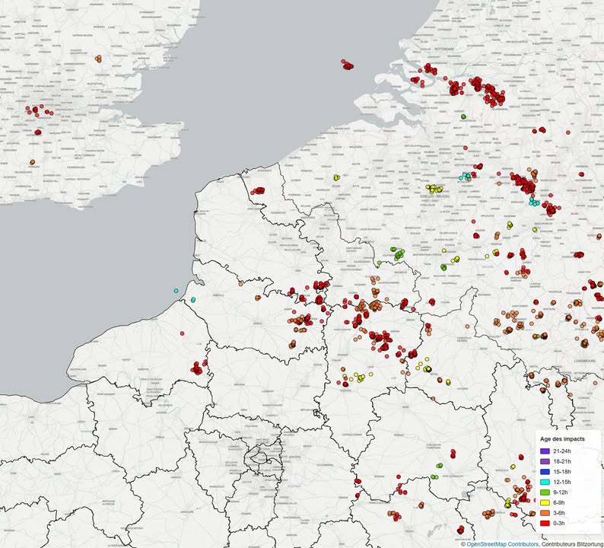Click the lone orange marker in northern England area
Viewport: 604px width, 548px height.
click(98, 58)
